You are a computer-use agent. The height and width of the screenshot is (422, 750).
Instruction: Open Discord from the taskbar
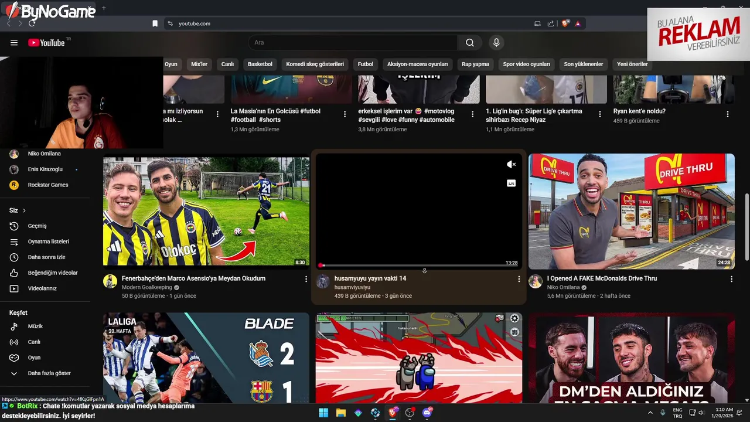tap(428, 413)
